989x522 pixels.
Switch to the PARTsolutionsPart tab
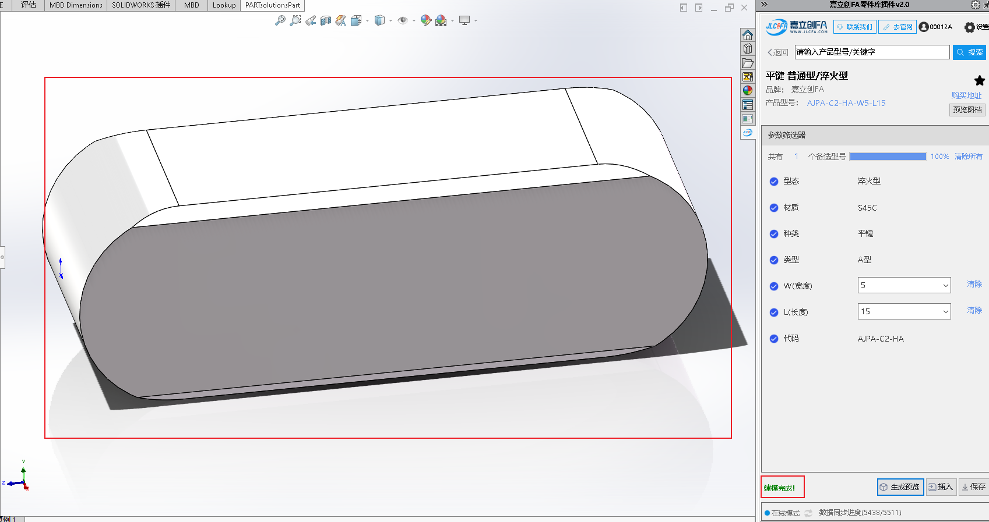pos(273,5)
